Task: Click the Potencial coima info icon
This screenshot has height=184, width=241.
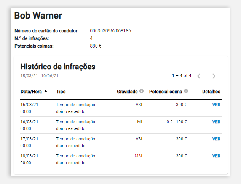Action: tap(186, 91)
